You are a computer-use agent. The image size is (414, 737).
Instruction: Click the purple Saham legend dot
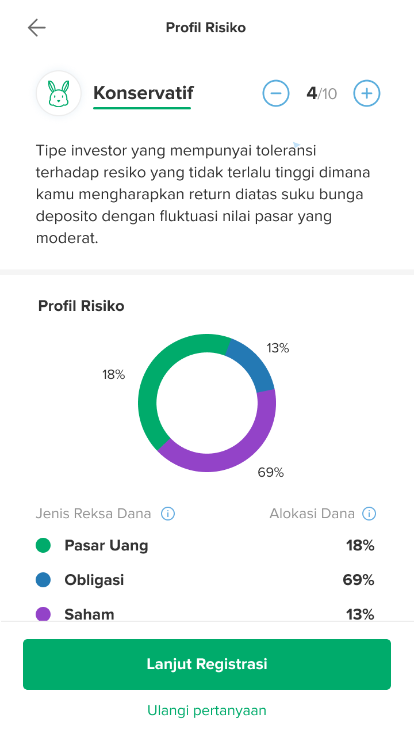tap(43, 614)
